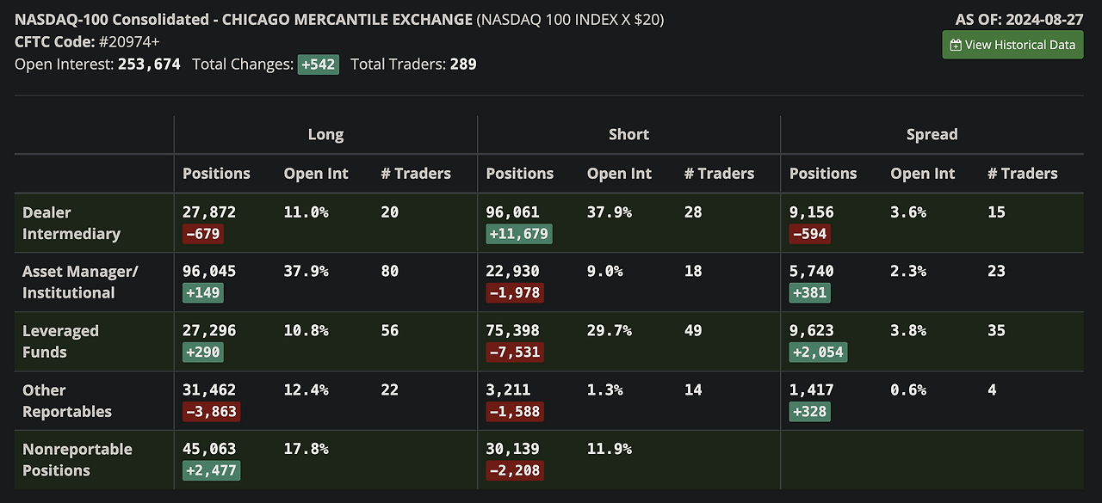Click the calendar icon in View Historical Data
This screenshot has height=503, width=1102.
click(956, 45)
